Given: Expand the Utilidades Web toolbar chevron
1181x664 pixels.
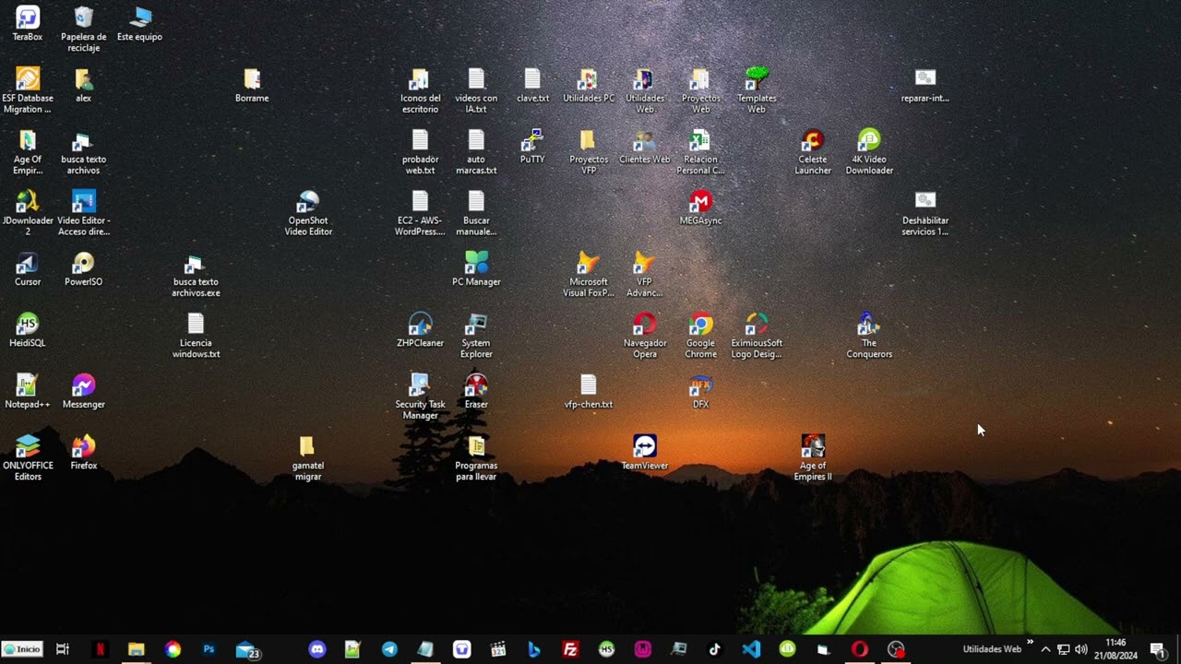Looking at the screenshot, I should [x=1030, y=643].
